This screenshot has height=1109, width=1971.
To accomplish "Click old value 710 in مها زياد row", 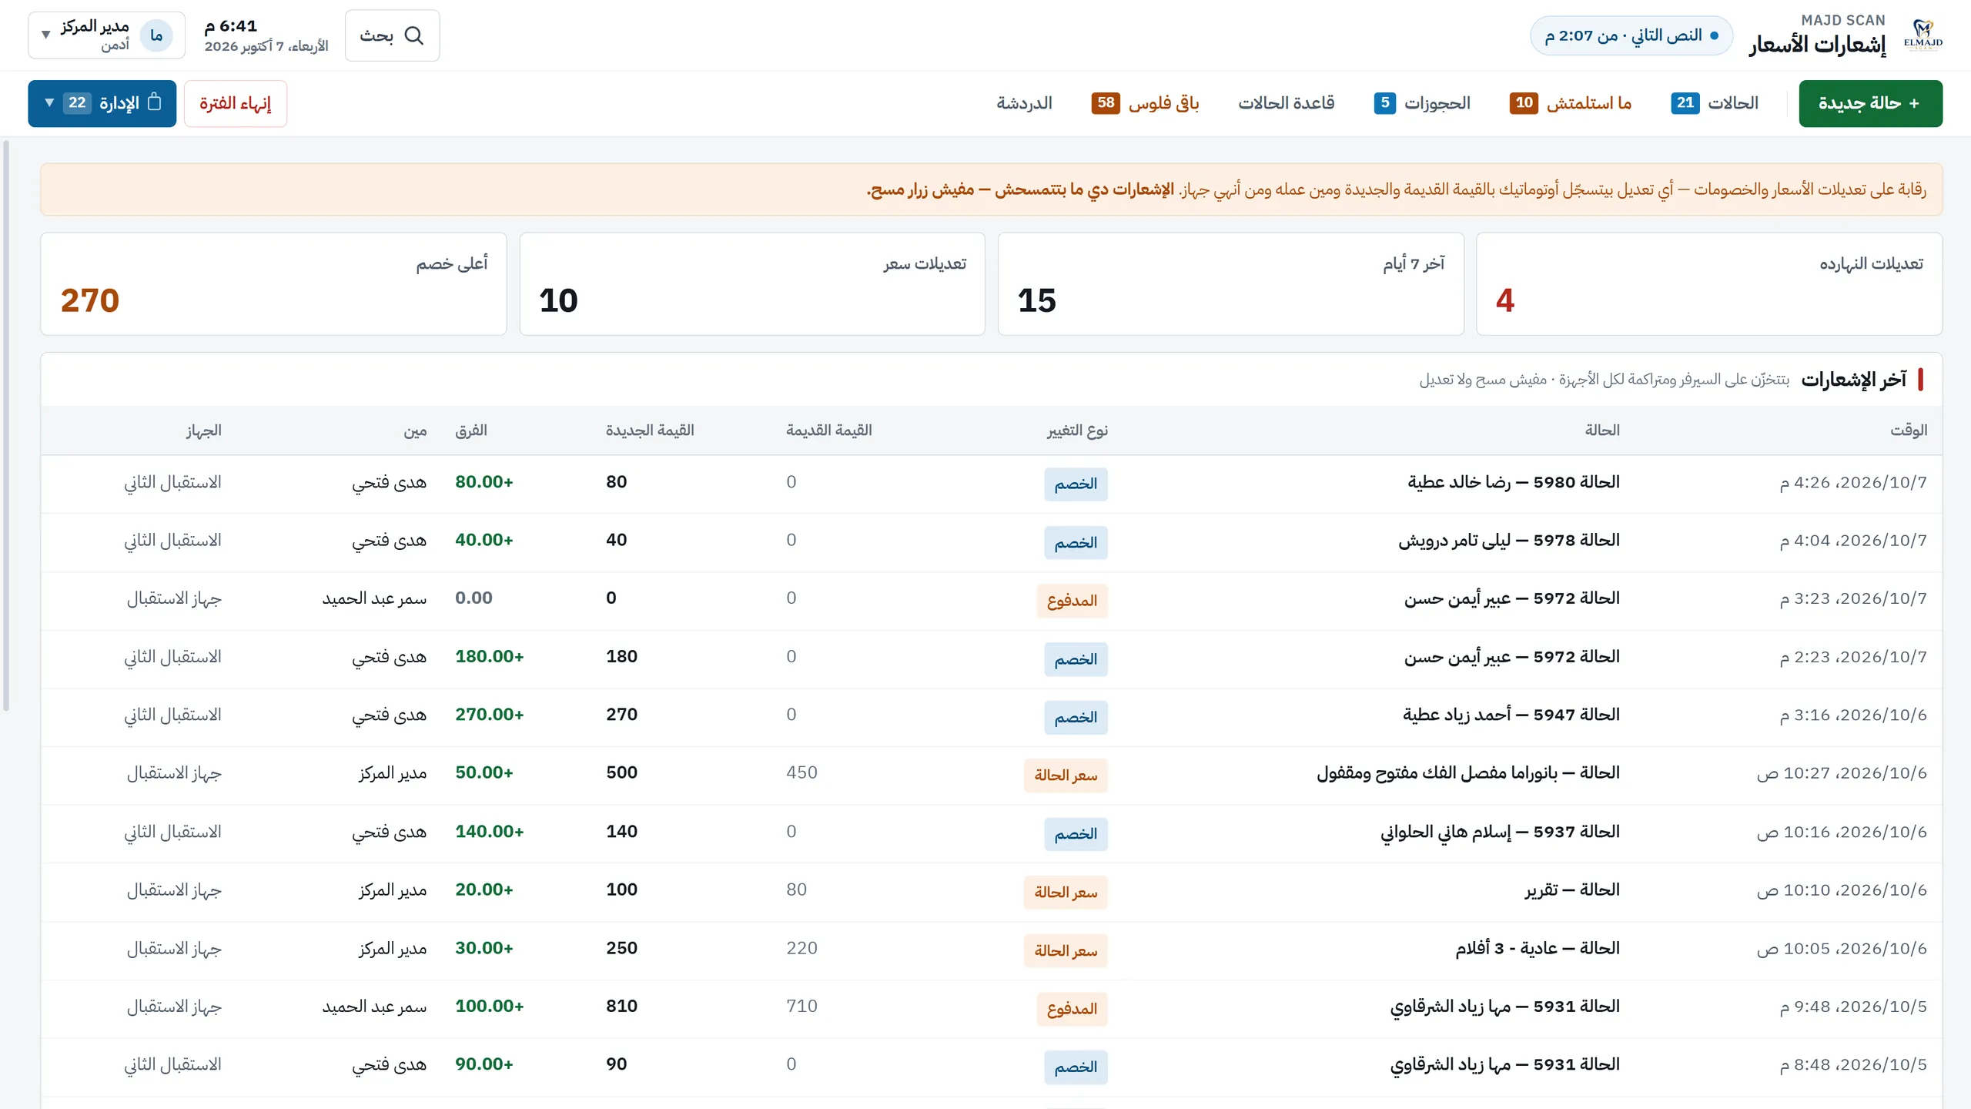I will [801, 1006].
